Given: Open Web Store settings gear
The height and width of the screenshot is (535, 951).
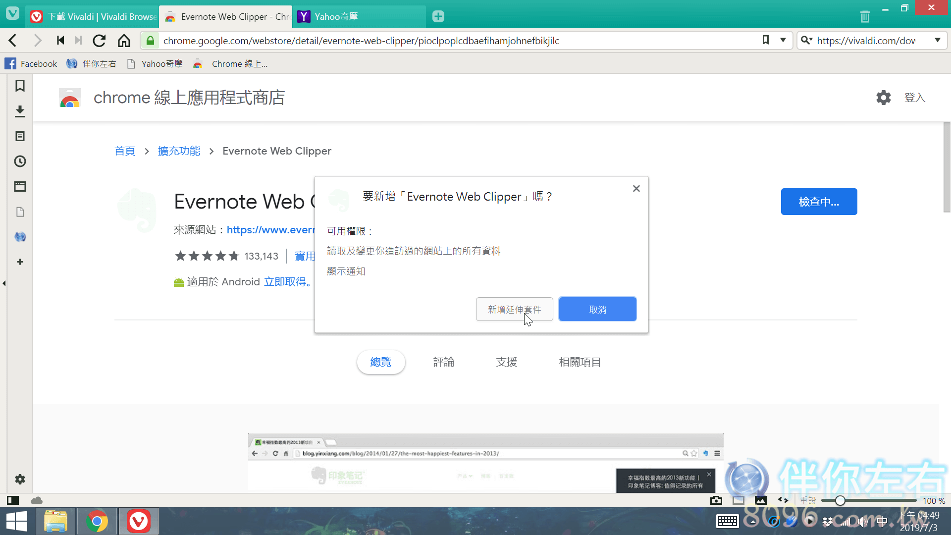Looking at the screenshot, I should click(x=883, y=98).
